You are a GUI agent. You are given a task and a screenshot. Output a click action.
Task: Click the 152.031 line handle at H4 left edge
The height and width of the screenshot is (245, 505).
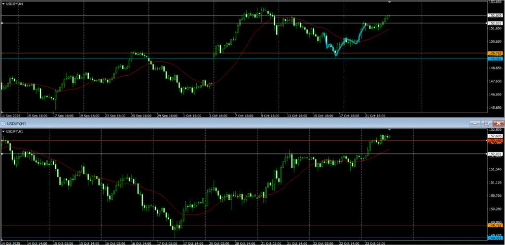point(2,23)
